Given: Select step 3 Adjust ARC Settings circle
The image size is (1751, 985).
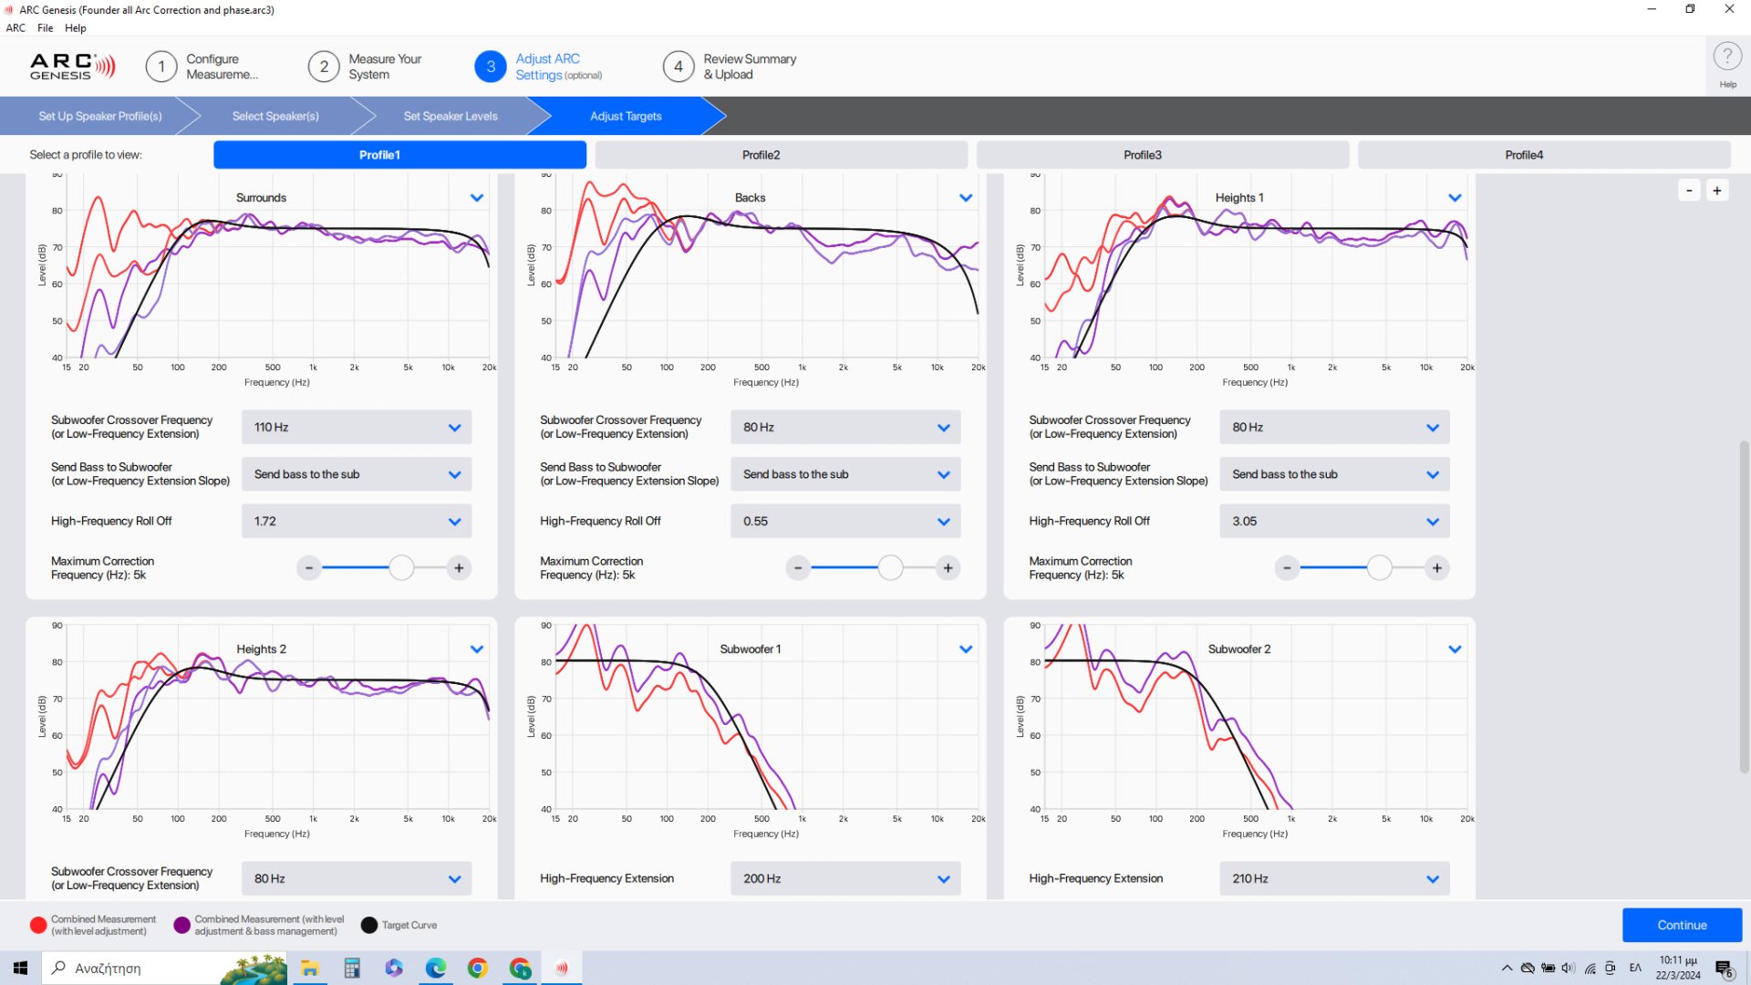Looking at the screenshot, I should coord(491,67).
